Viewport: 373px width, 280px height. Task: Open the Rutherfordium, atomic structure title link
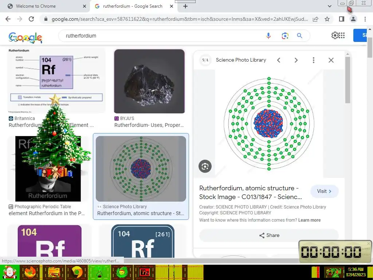pos(251,192)
